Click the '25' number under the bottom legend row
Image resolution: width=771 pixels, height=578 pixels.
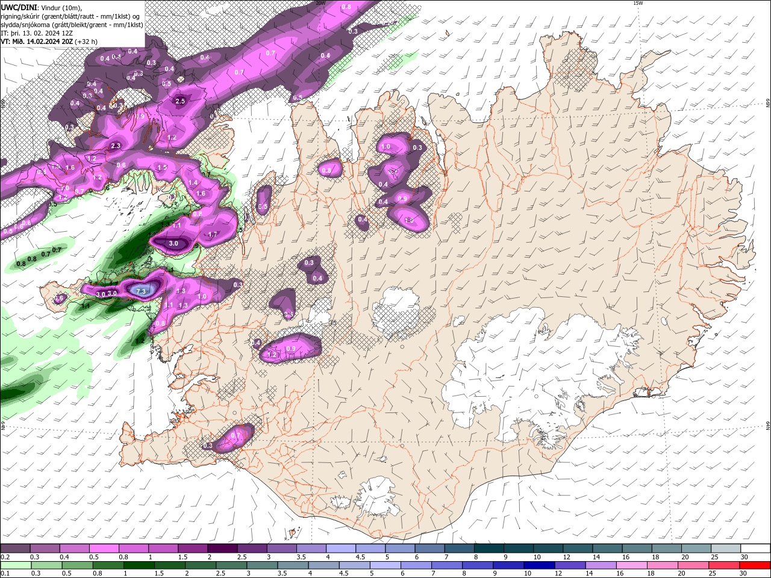[x=713, y=574]
